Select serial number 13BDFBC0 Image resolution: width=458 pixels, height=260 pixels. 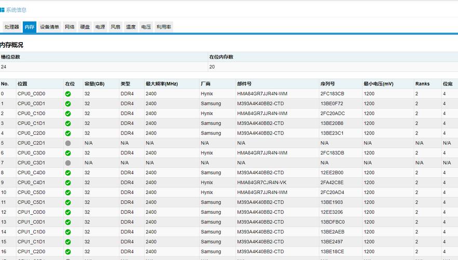(x=332, y=222)
